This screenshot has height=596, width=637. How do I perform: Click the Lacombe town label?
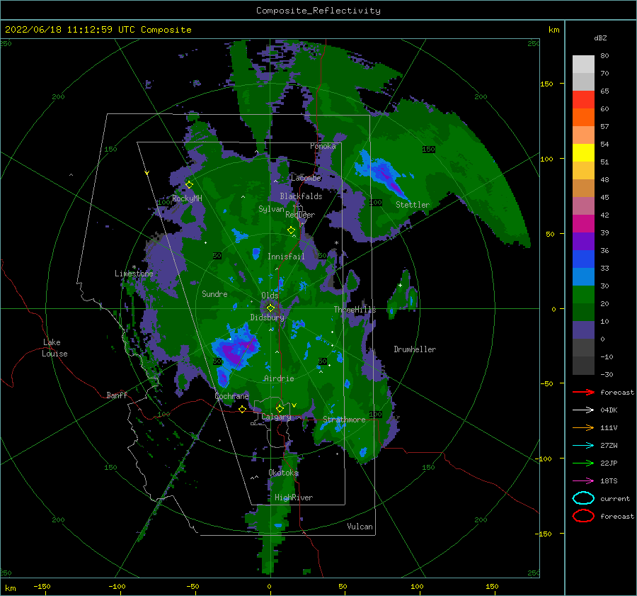306,178
